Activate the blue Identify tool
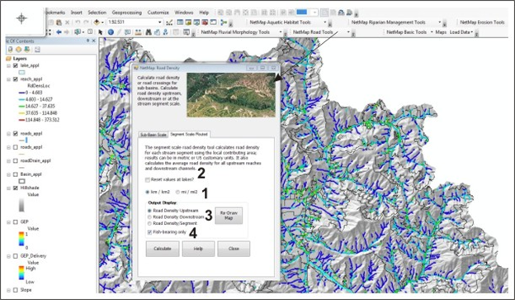Screen dimensions: 515x300 pos(111,32)
